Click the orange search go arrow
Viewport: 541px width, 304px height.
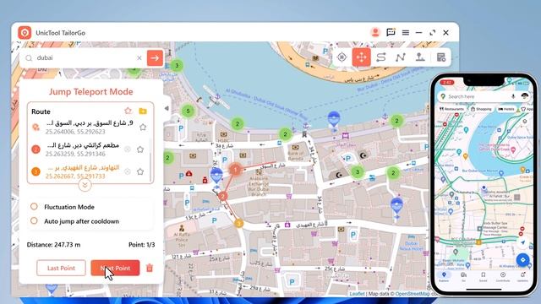(155, 58)
